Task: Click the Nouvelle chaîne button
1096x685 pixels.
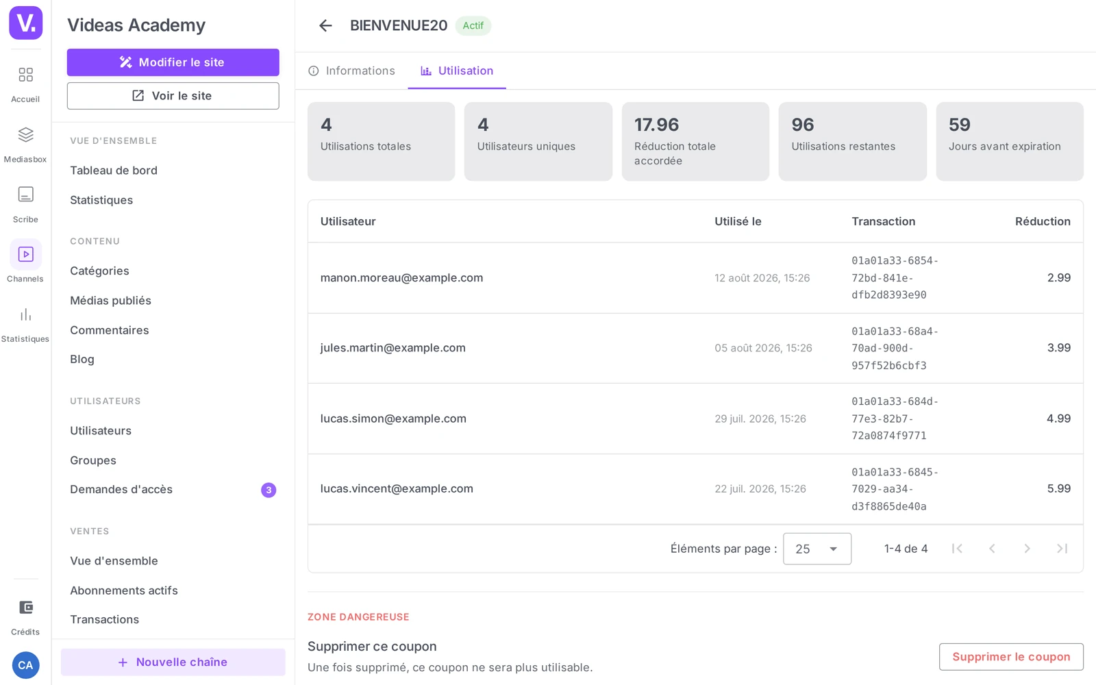Action: pyautogui.click(x=173, y=662)
